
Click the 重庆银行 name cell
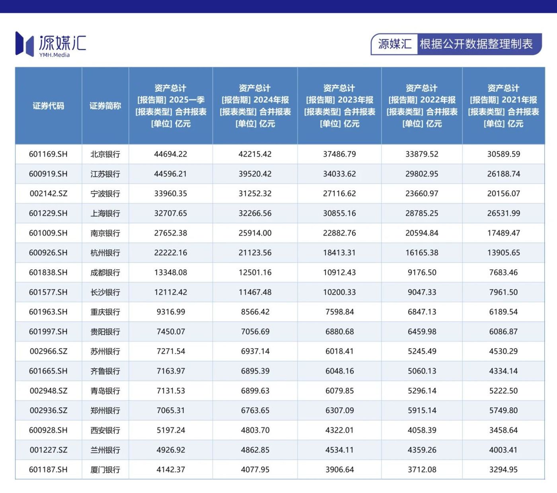105,312
